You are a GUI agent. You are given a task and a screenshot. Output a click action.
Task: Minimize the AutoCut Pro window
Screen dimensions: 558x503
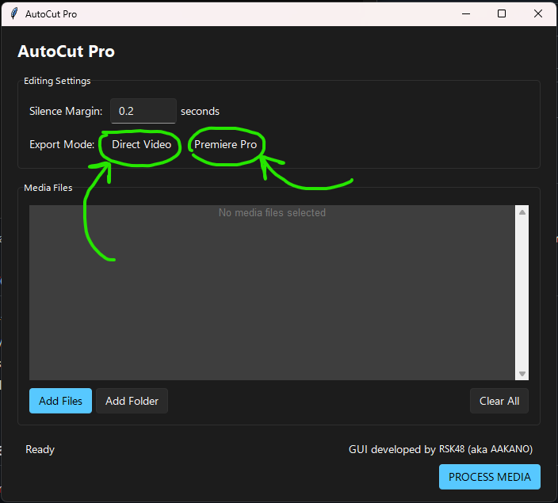click(466, 14)
